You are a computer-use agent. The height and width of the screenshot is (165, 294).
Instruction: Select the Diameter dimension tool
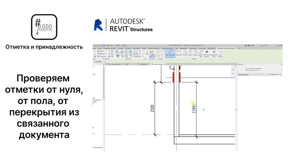click(196, 53)
